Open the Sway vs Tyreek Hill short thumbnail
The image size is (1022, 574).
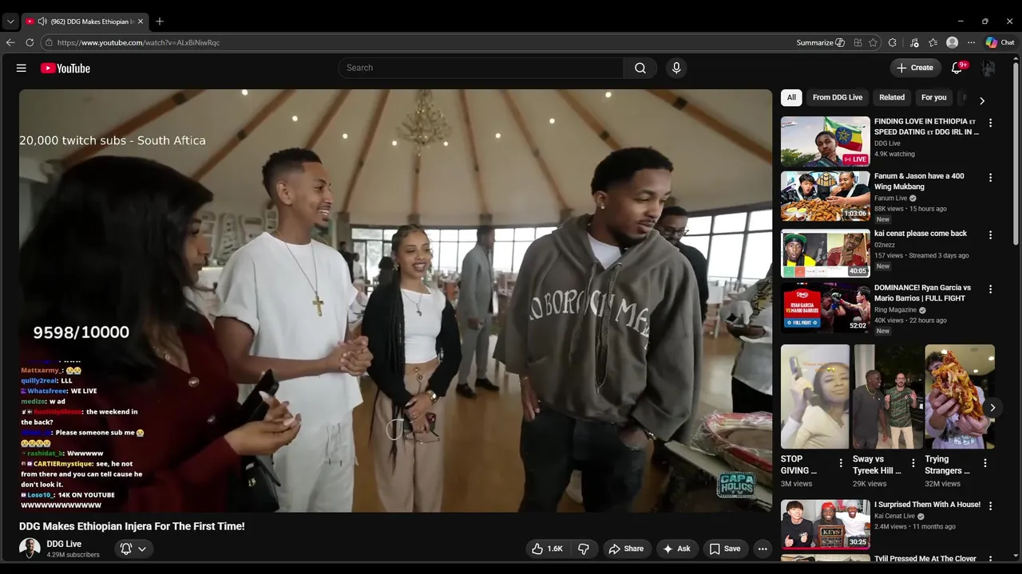click(888, 397)
